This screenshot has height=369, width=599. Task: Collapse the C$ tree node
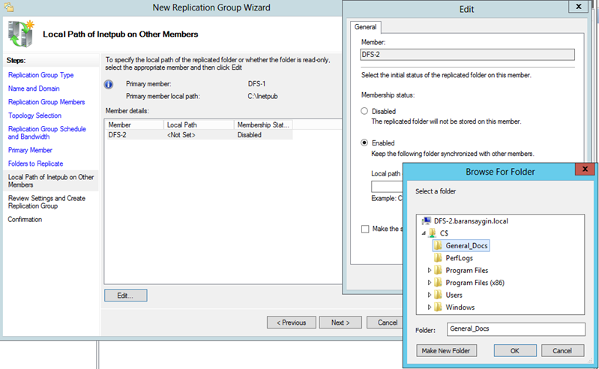pos(424,233)
